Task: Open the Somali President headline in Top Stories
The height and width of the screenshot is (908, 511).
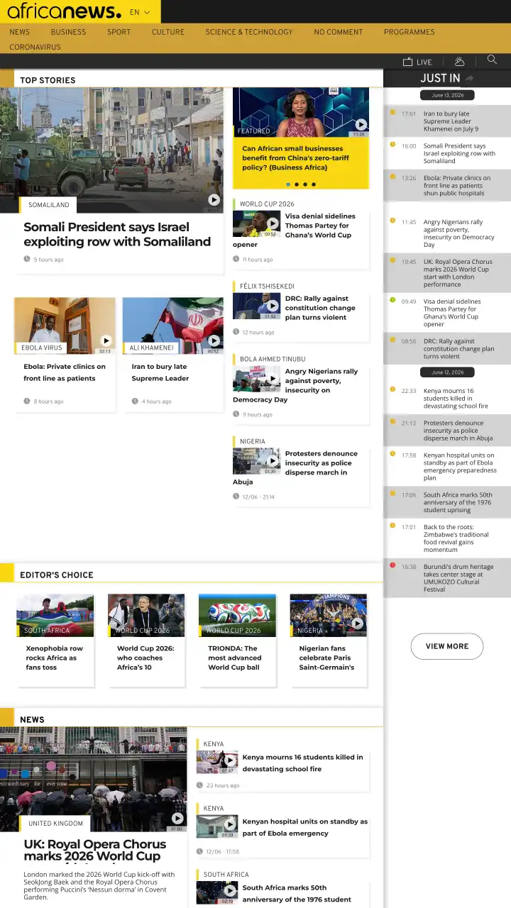Action: tap(117, 234)
